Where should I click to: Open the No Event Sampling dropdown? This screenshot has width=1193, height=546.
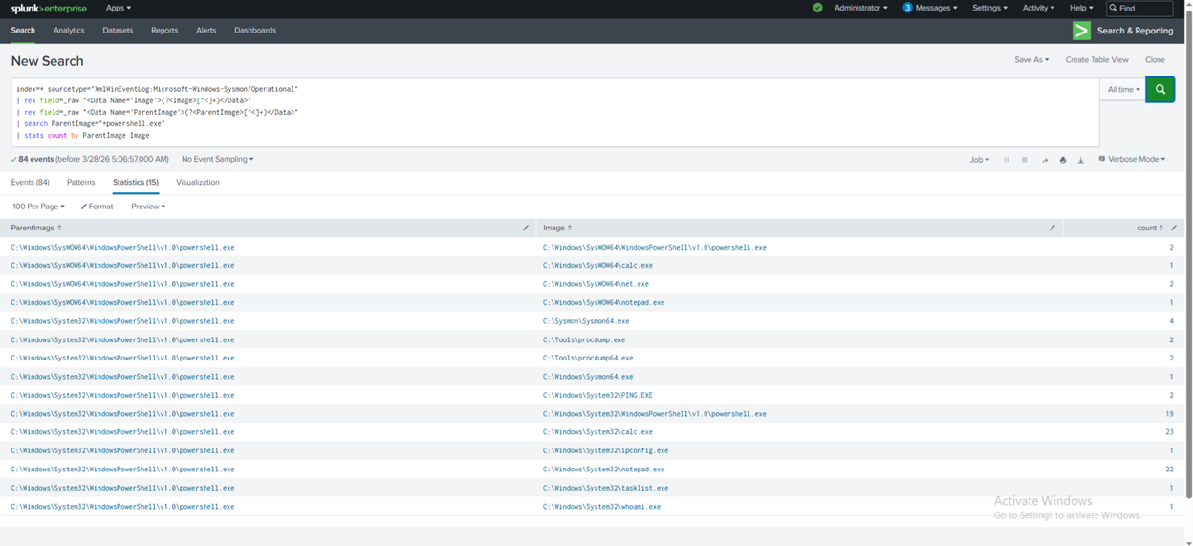coord(218,159)
